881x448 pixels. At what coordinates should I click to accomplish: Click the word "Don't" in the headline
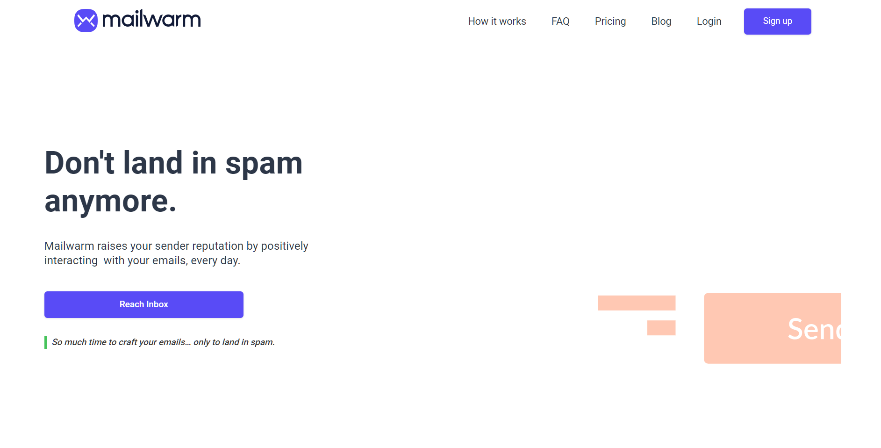tap(79, 163)
